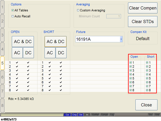Viewport: 161px width, 121px height.
Task: Switch to side tab 2
Action: [2, 21]
